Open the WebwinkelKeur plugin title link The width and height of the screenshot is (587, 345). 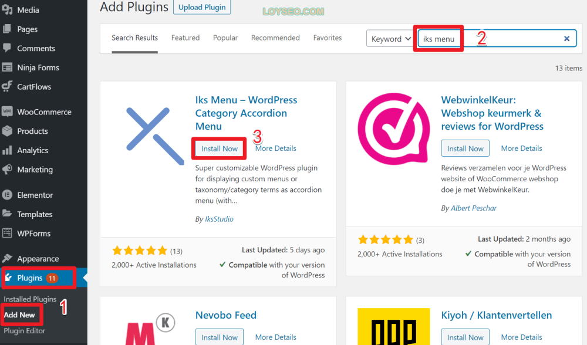click(492, 113)
